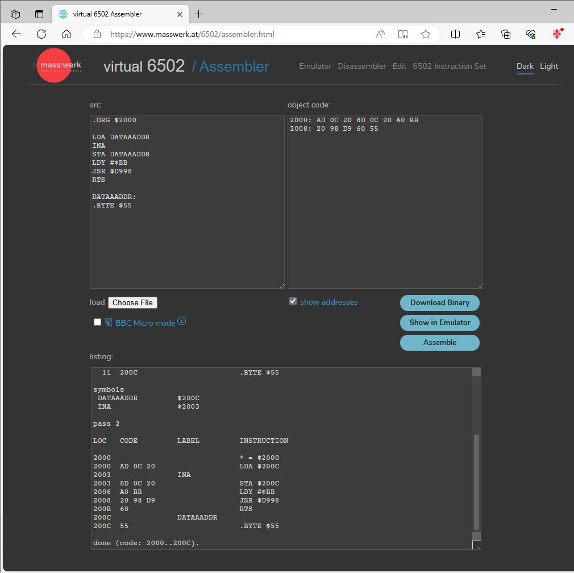The image size is (574, 573).
Task: Close the virtual 6502 Assembler tab
Action: point(180,14)
